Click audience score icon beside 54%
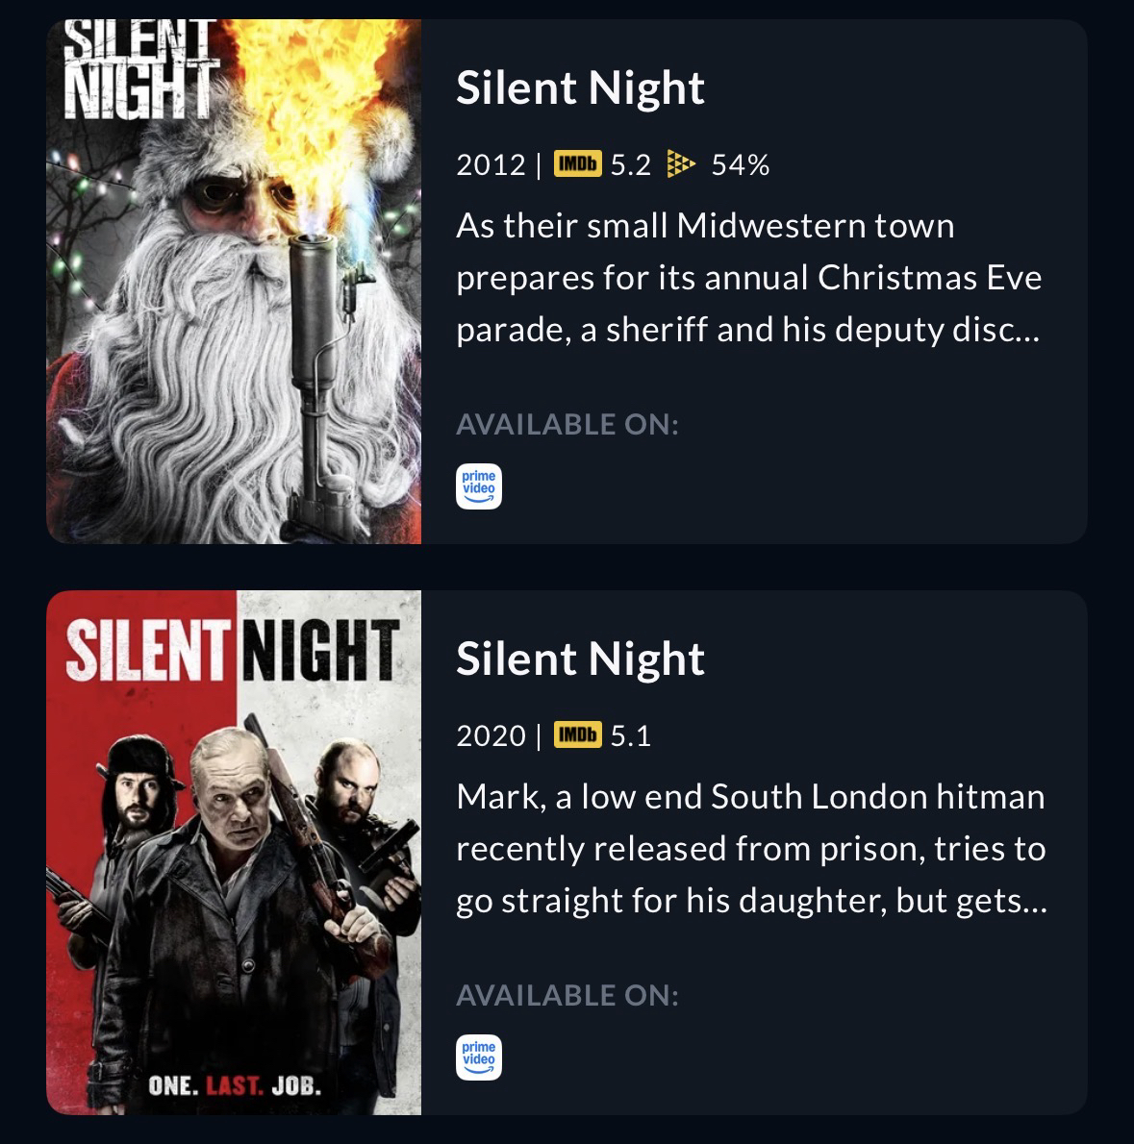The image size is (1134, 1144). [681, 164]
